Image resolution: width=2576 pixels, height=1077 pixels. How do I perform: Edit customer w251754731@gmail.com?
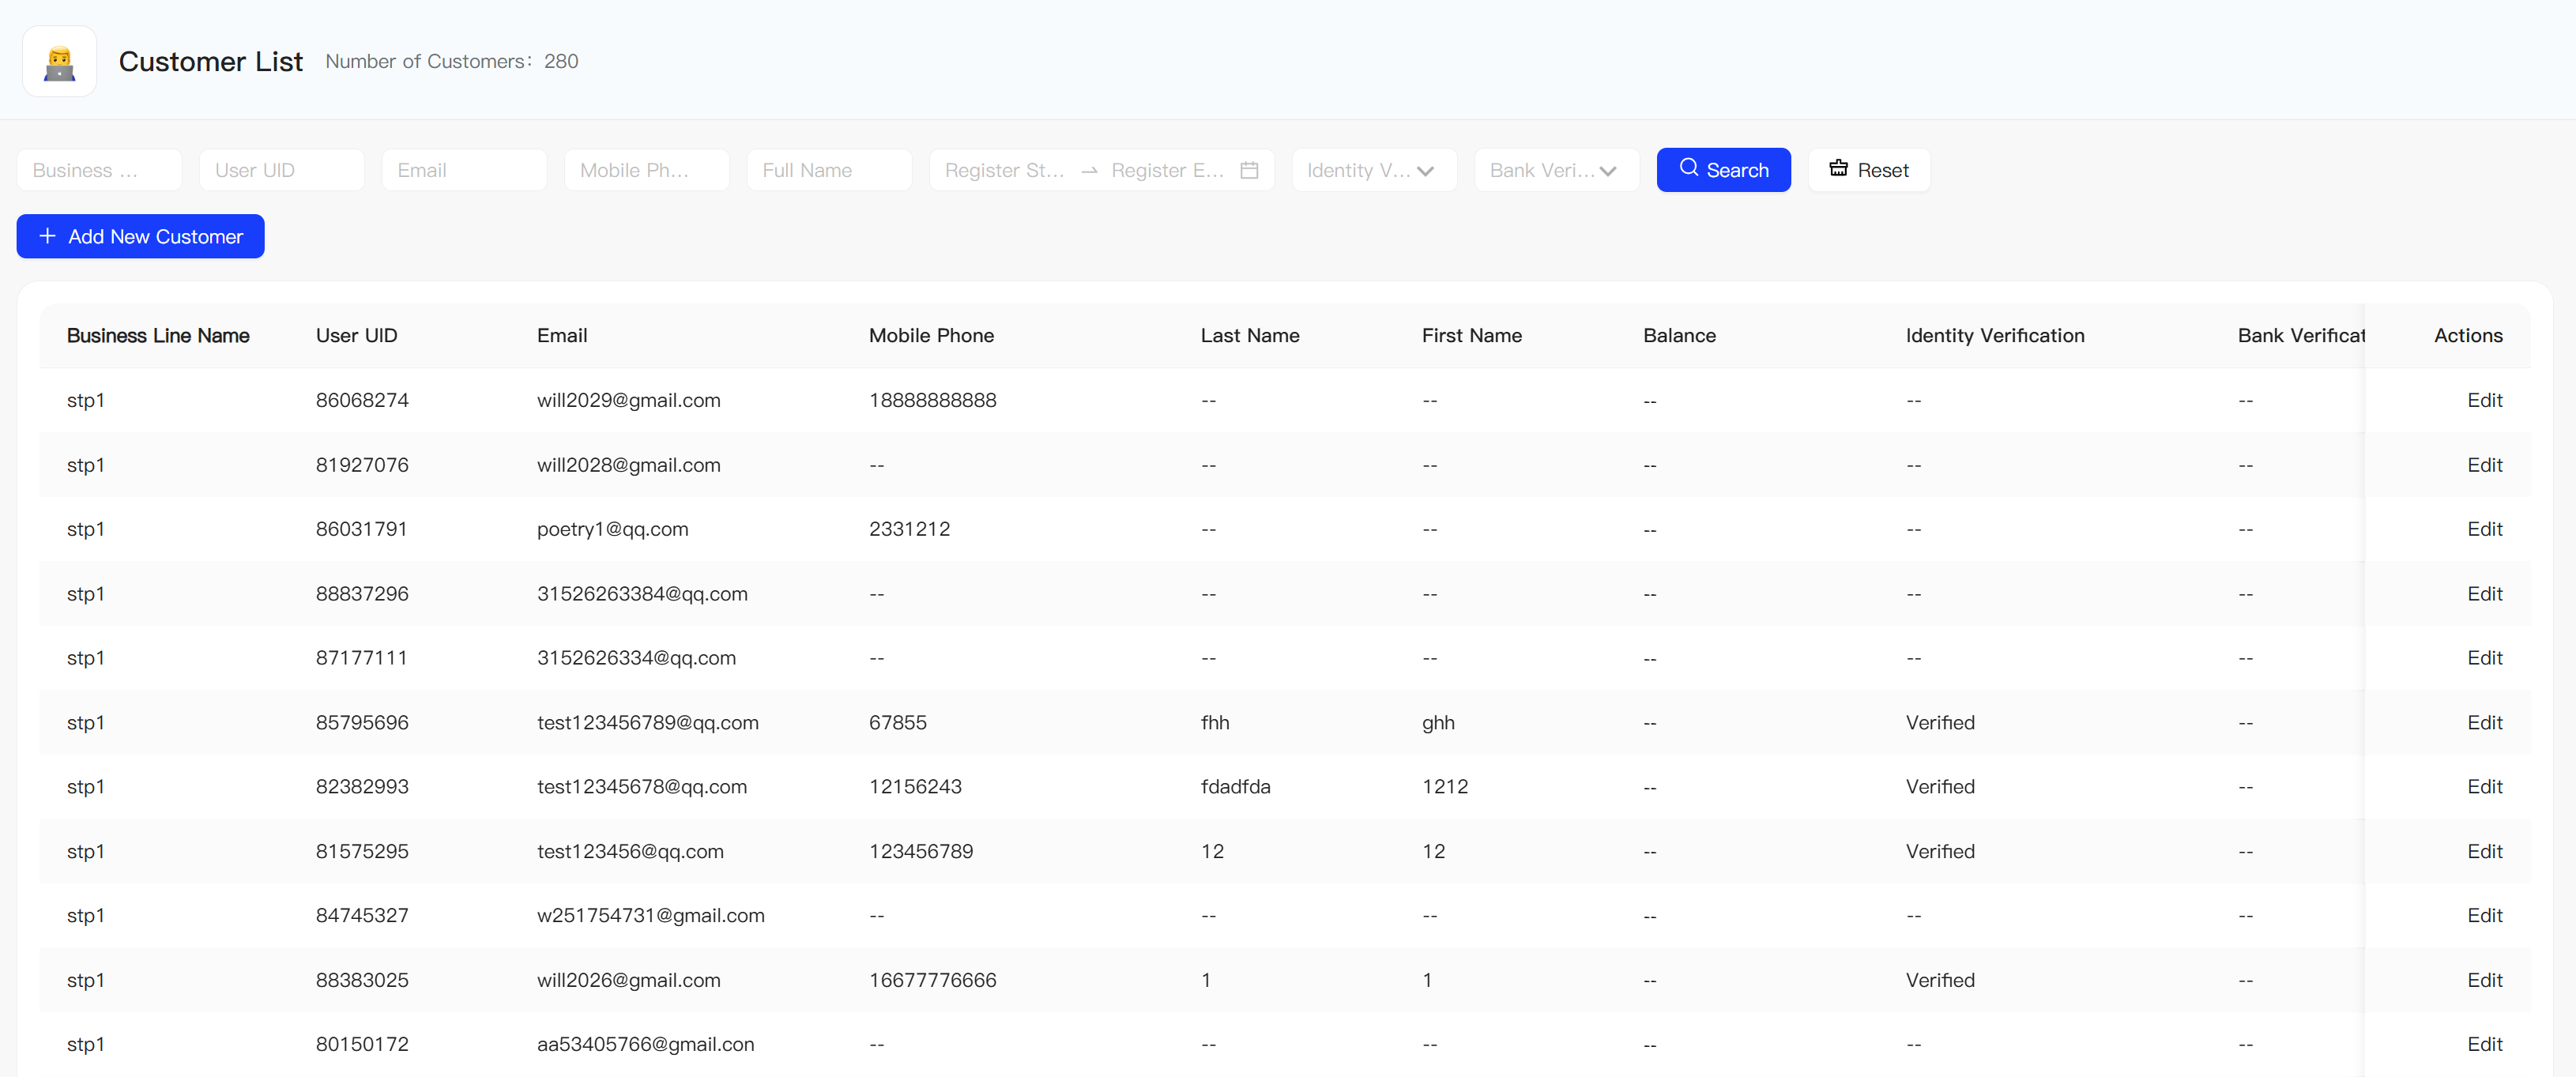[2484, 916]
